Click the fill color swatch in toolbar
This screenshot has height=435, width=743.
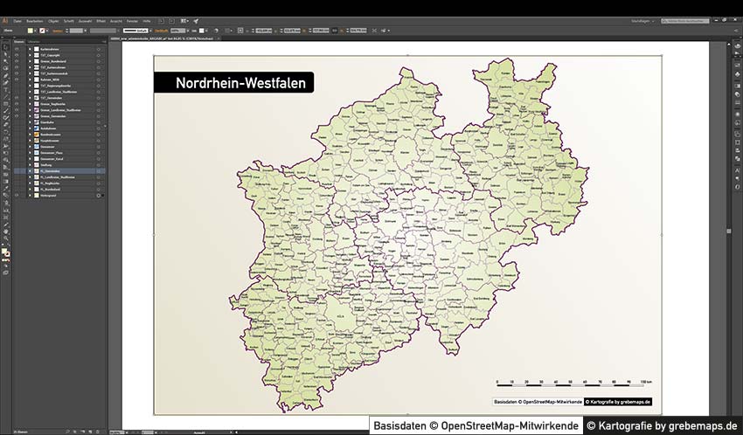(x=4, y=251)
